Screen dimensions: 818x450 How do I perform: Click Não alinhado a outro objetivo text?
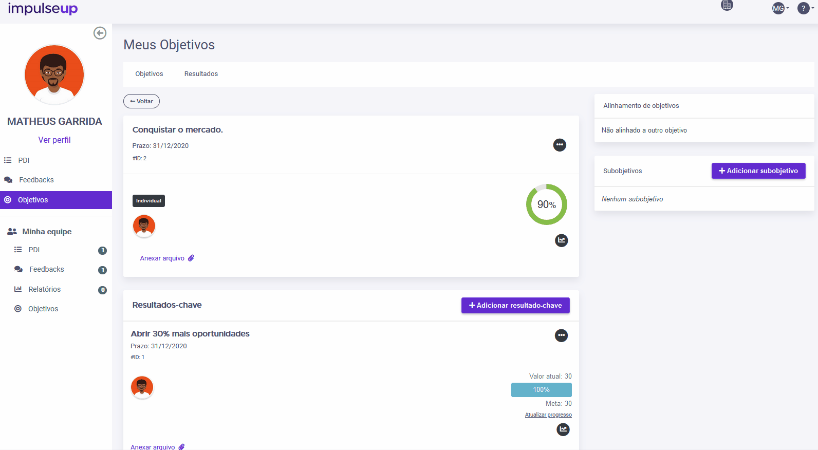click(x=644, y=130)
